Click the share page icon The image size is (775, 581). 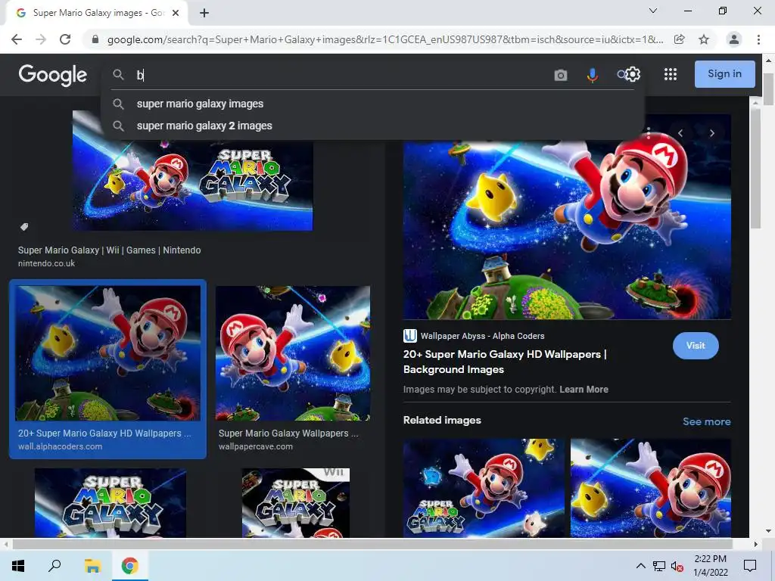click(x=680, y=39)
